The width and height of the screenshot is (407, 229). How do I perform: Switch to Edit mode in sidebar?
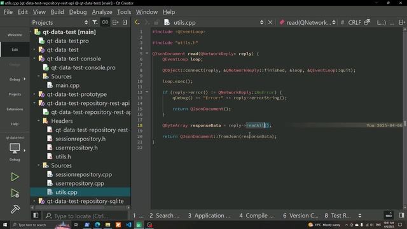[x=15, y=50]
